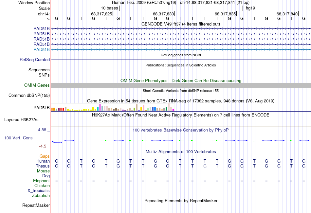
Task: Open the OMIM Genes track label
Action: [x=37, y=85]
